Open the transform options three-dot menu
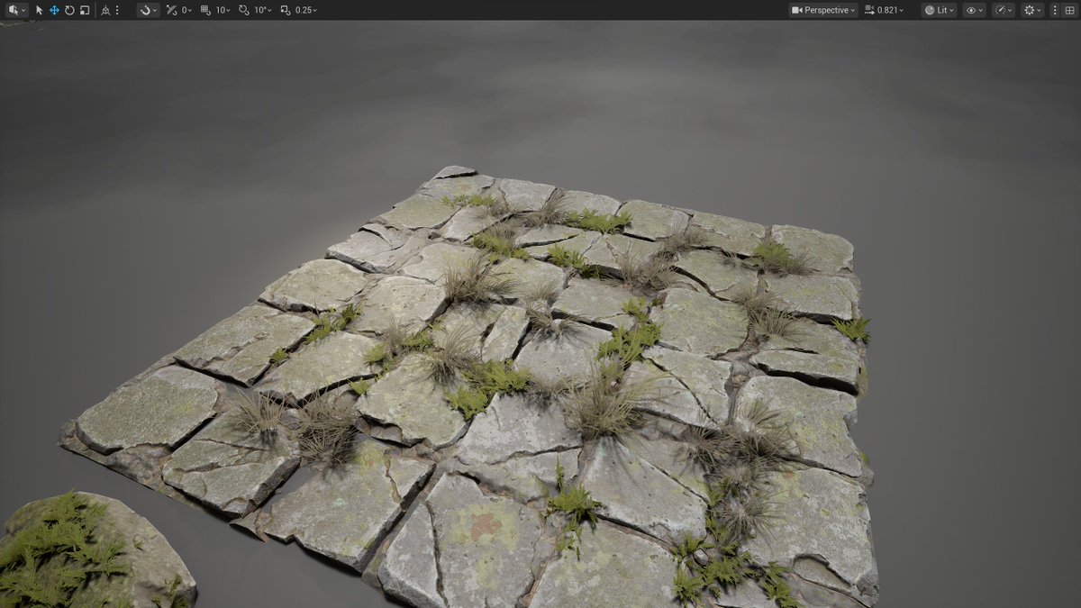Viewport: 1081px width, 608px height. click(117, 10)
